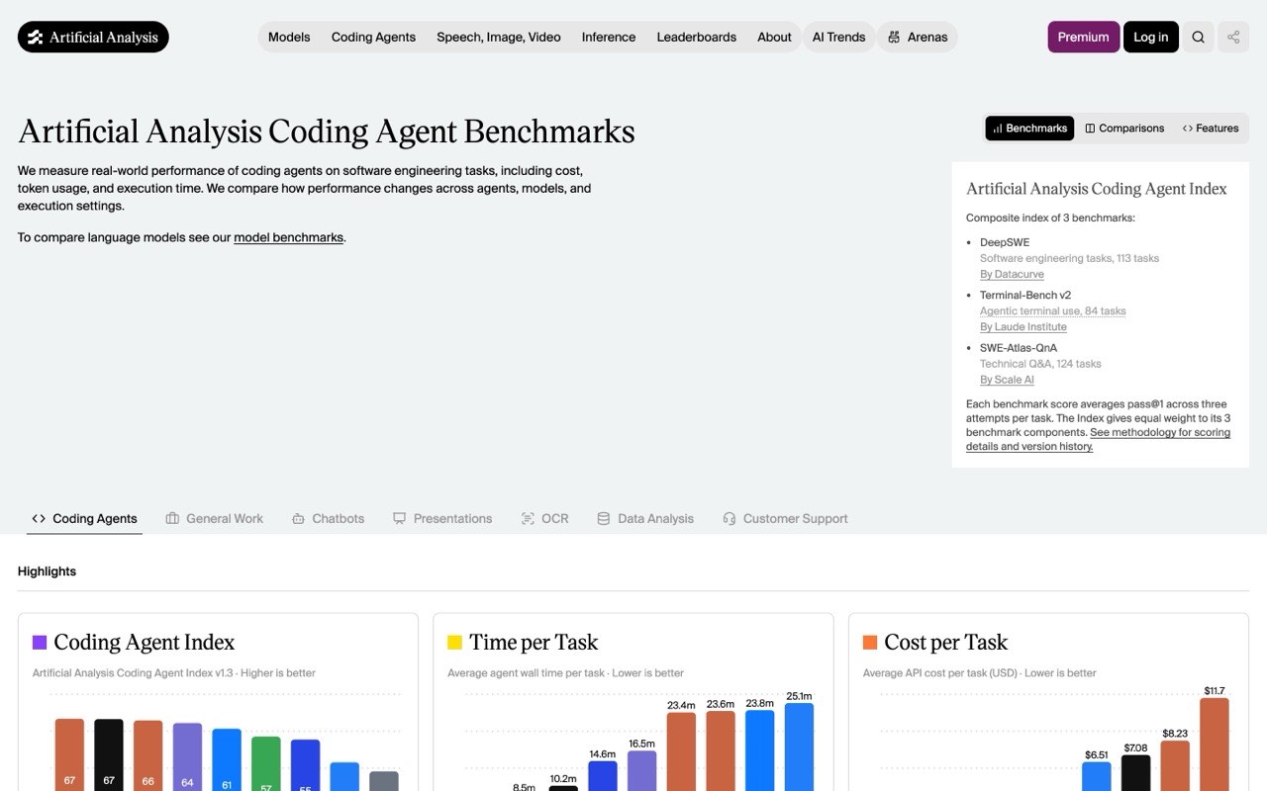Click the Data Analysis database icon
Screen dimensions: 1267x791
pos(604,518)
